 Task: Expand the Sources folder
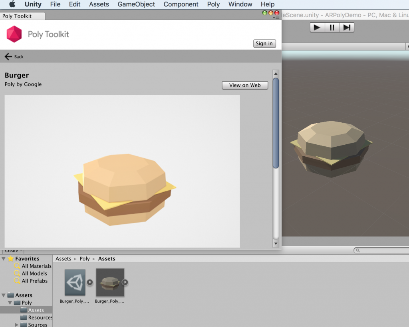(16, 325)
